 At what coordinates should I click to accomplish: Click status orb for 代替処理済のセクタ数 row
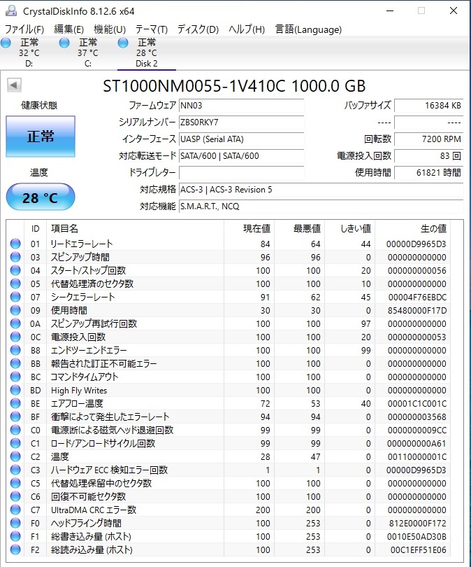15,283
